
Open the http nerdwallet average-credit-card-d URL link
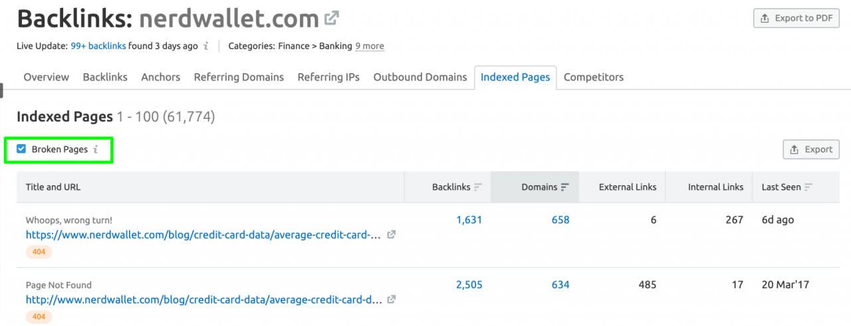pos(204,299)
